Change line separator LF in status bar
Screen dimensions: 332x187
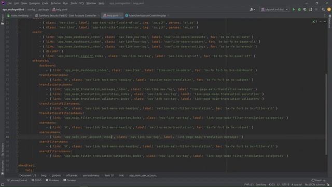278,185
